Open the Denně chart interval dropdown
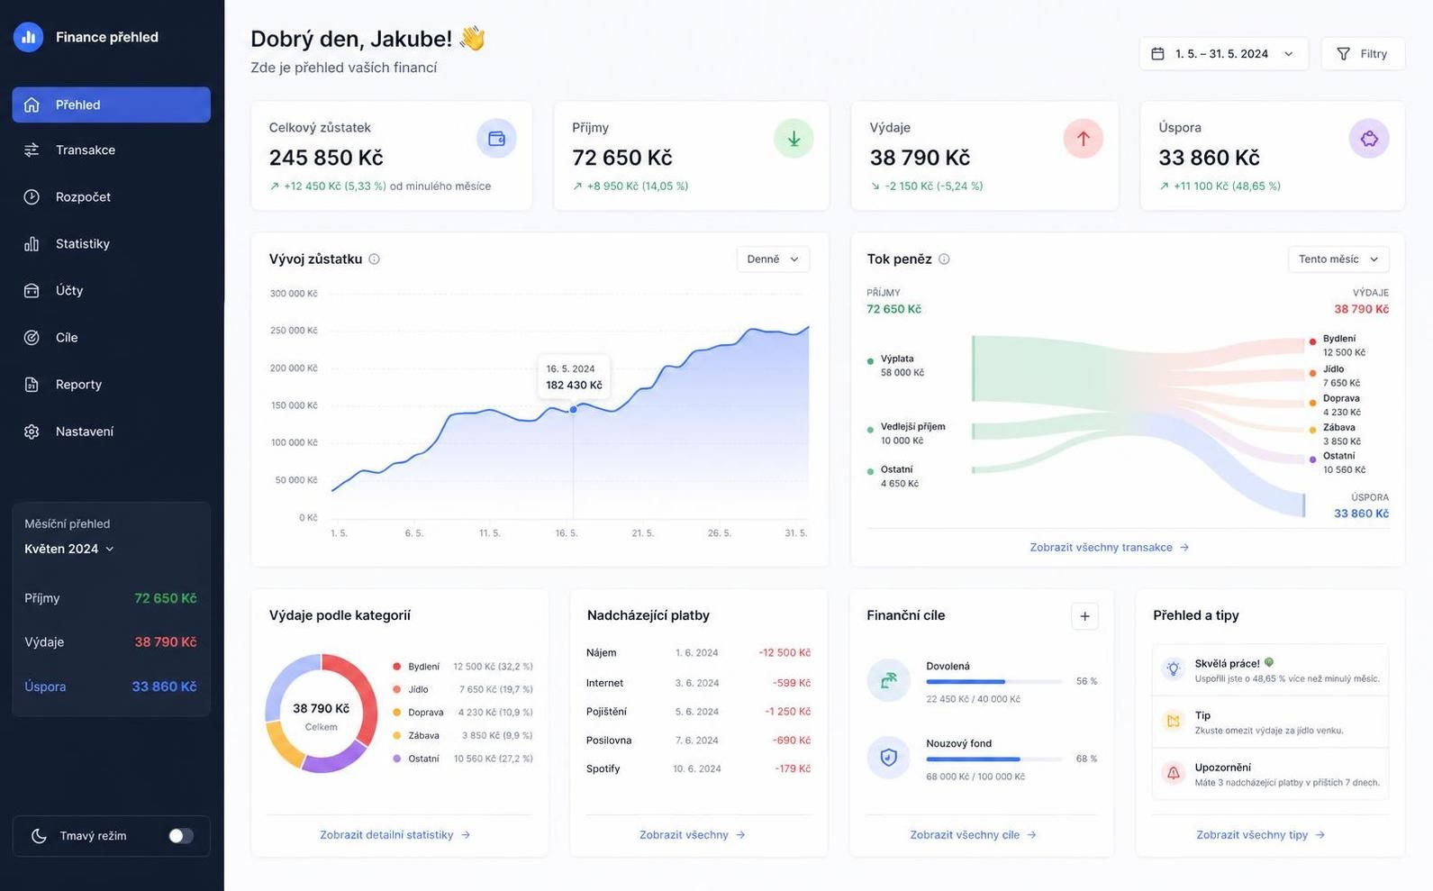1433x891 pixels. pos(773,259)
